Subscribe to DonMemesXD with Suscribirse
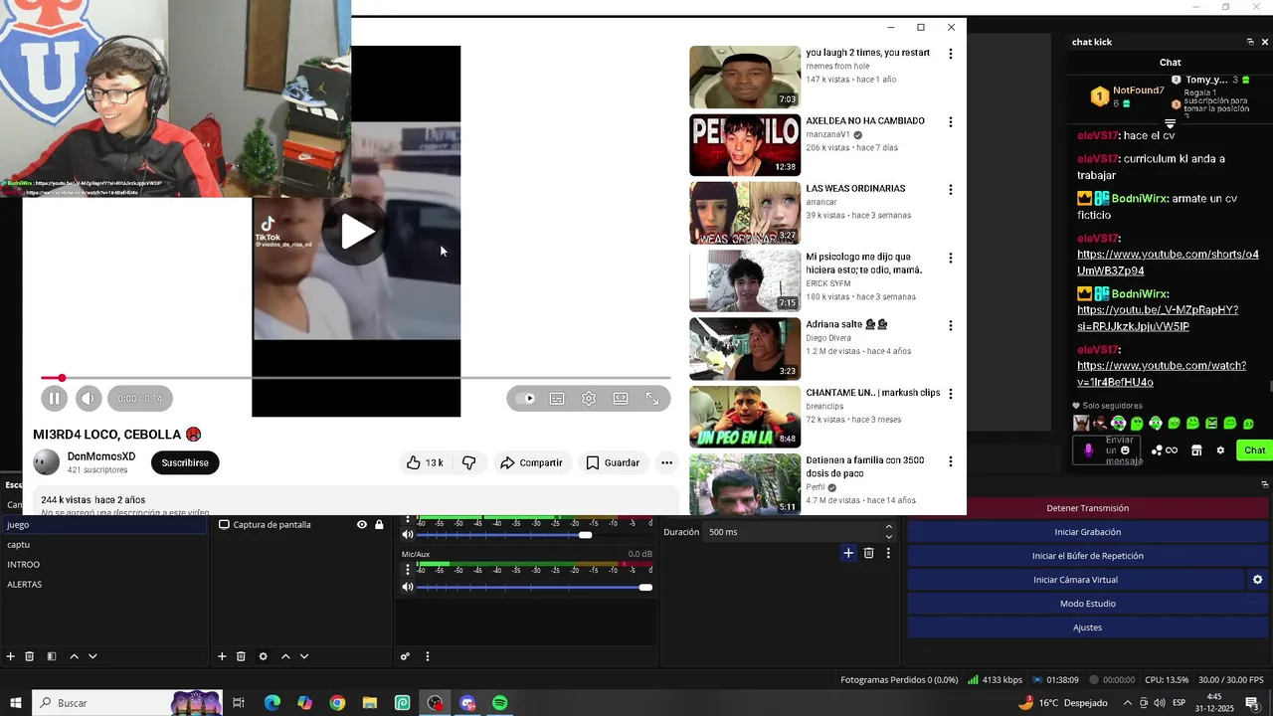Screen dimensions: 1273x716 tap(185, 462)
